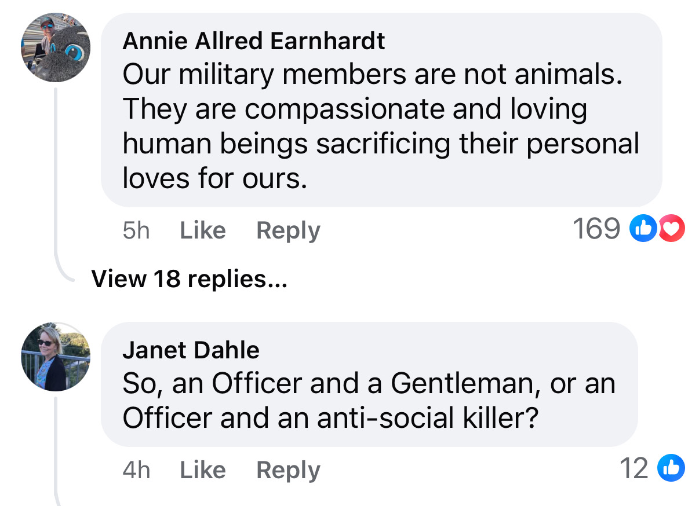Click the blue thumbs-up reaction on Annie's comment

coord(642,229)
